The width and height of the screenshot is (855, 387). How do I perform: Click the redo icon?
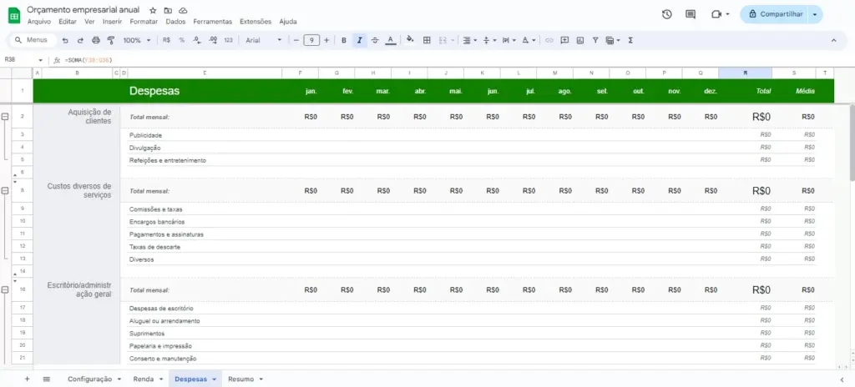tap(80, 40)
